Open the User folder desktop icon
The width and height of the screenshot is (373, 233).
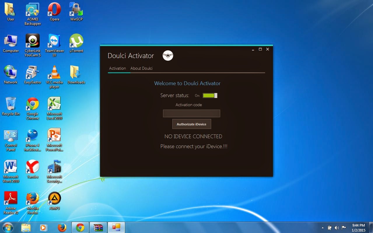[10, 12]
